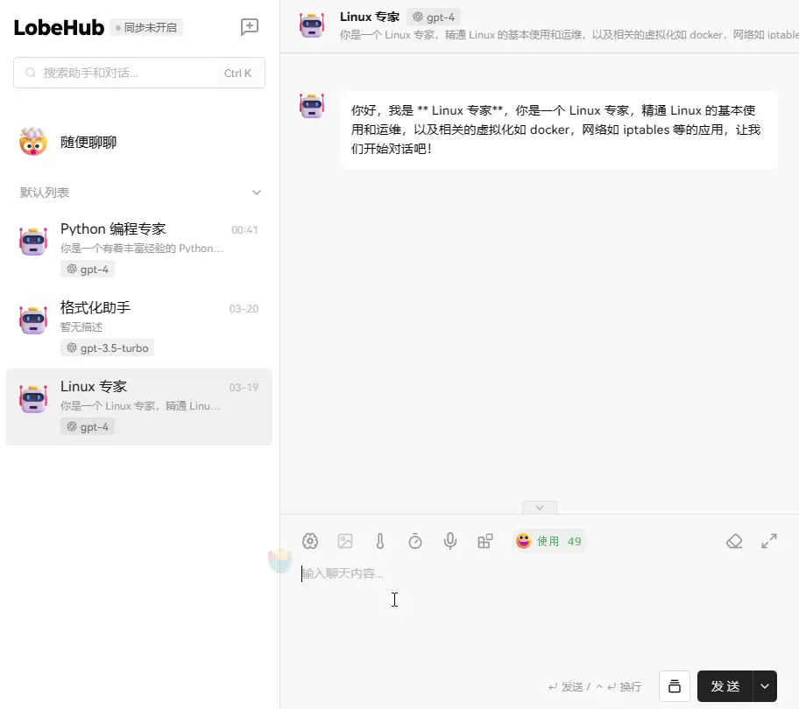Start voice input with the microphone icon

(450, 541)
